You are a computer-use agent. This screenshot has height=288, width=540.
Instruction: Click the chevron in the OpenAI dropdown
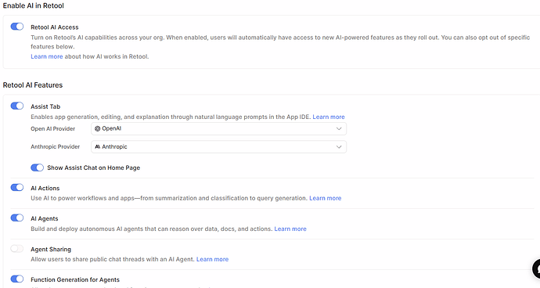click(339, 128)
